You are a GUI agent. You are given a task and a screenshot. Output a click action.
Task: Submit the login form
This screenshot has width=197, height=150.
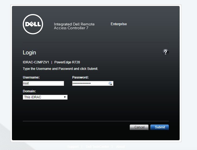(x=160, y=127)
